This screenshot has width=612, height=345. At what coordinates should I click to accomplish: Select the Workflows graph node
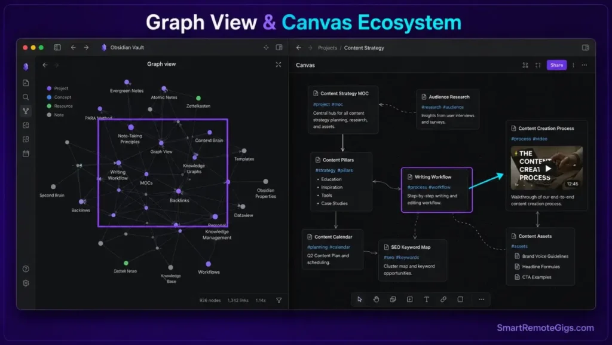point(209,264)
